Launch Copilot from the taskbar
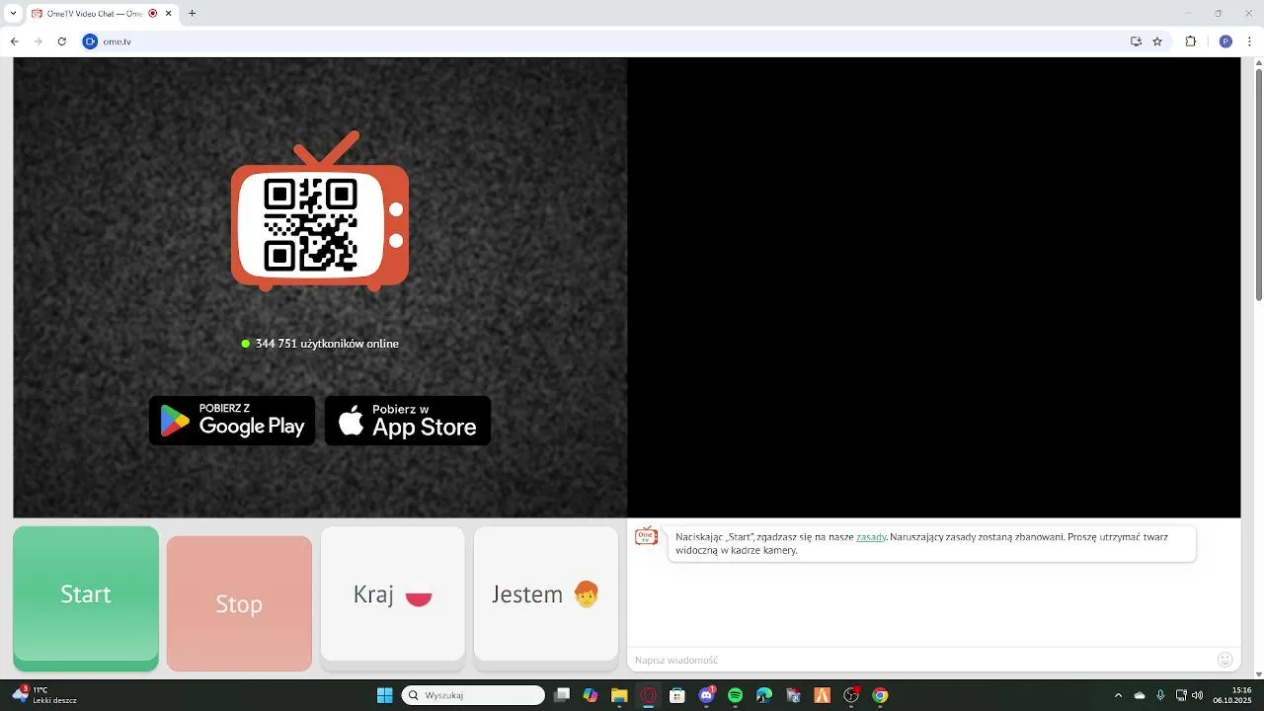The width and height of the screenshot is (1264, 711). click(x=591, y=695)
